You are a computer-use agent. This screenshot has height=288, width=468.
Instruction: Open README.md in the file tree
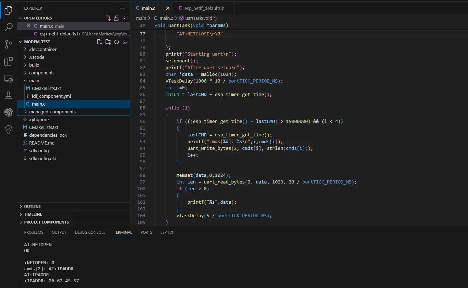[42, 143]
